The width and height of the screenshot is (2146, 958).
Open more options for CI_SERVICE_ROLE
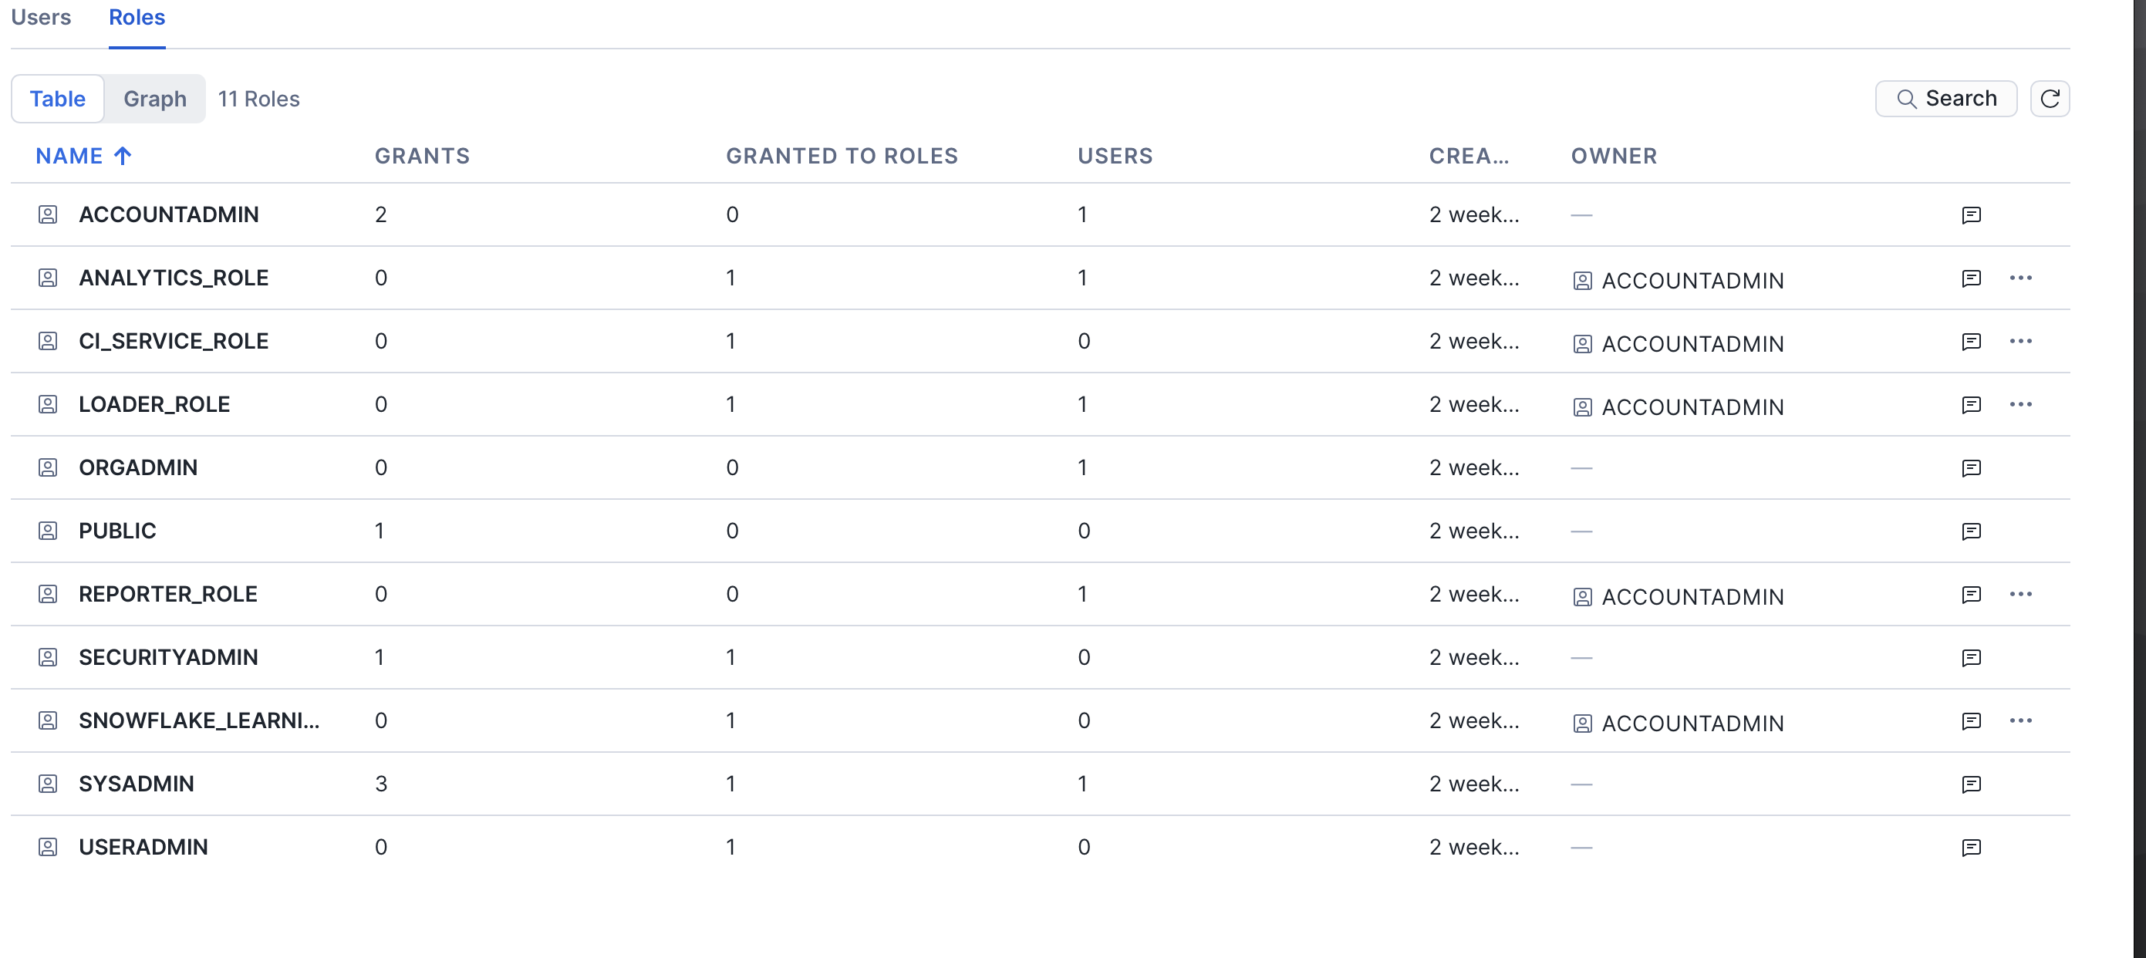2020,342
